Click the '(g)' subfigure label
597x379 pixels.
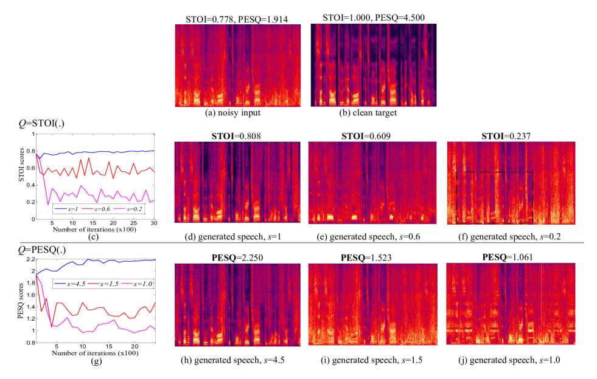(96, 361)
